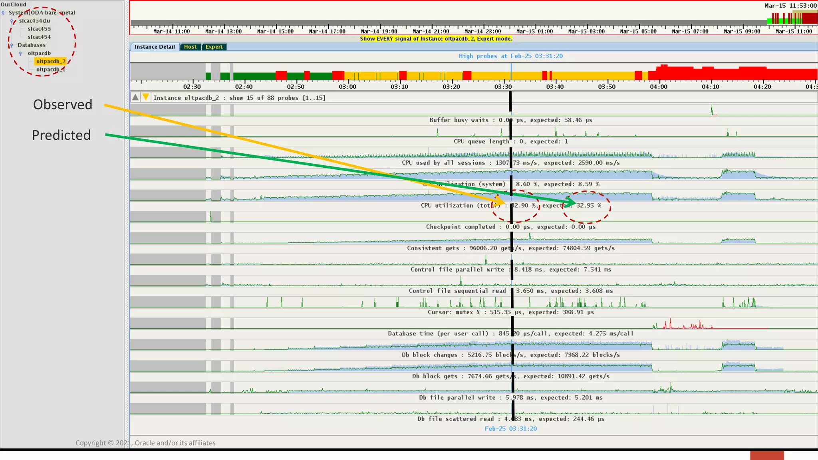Viewport: 818px width, 460px height.
Task: Click the Control file sequential read label
Action: pos(511,291)
